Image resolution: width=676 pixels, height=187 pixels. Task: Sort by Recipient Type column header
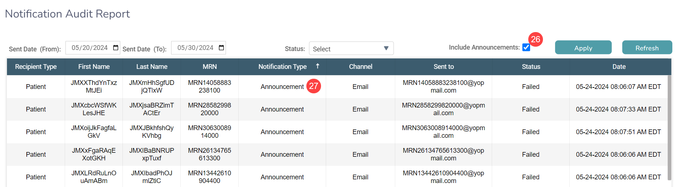click(36, 67)
